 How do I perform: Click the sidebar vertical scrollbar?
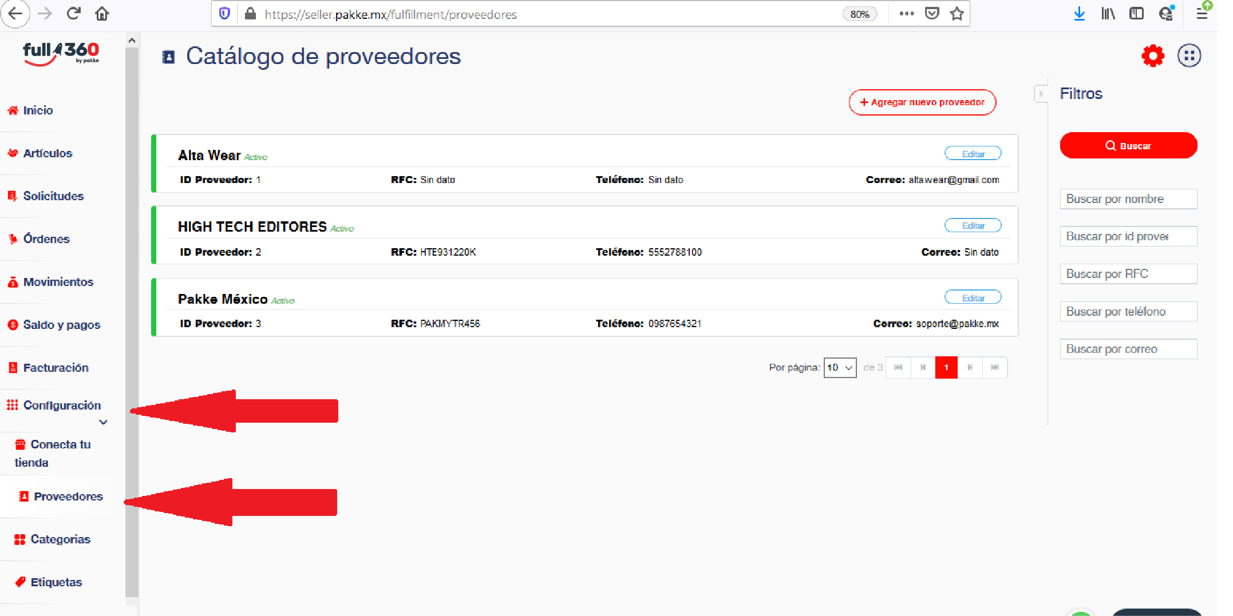click(132, 320)
